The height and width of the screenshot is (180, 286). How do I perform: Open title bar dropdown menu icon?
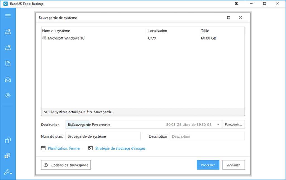click(x=237, y=3)
